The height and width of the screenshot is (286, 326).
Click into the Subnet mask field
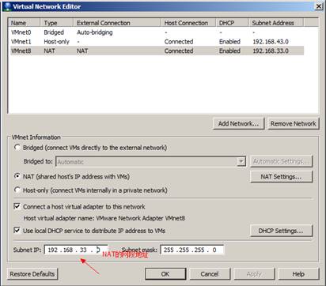point(192,250)
